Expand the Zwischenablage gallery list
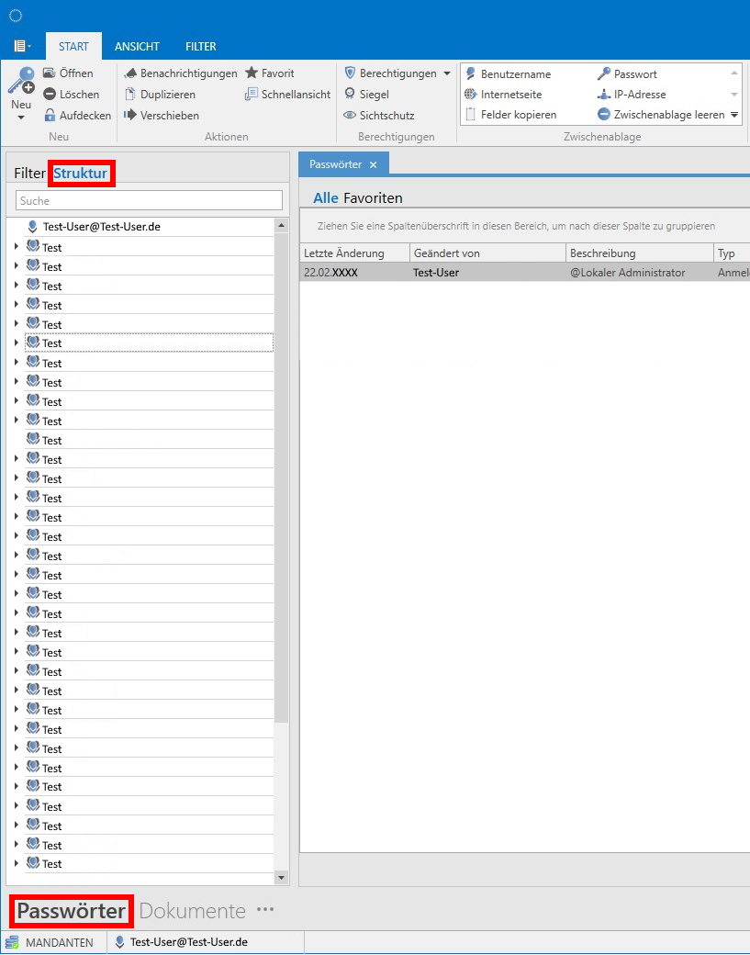This screenshot has width=750, height=955. point(734,115)
